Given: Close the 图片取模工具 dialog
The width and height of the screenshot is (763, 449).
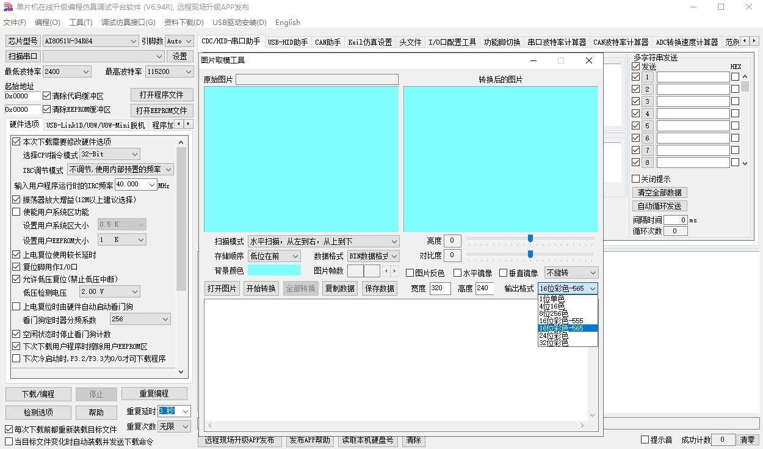Looking at the screenshot, I should (x=588, y=60).
